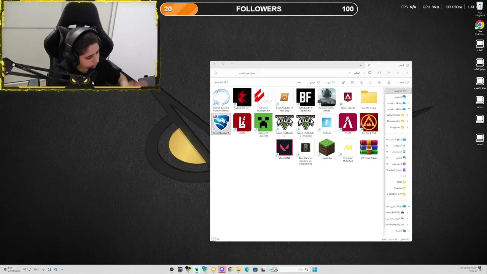Expand the Attachments folder chevron
487x274 pixels.
click(407, 115)
